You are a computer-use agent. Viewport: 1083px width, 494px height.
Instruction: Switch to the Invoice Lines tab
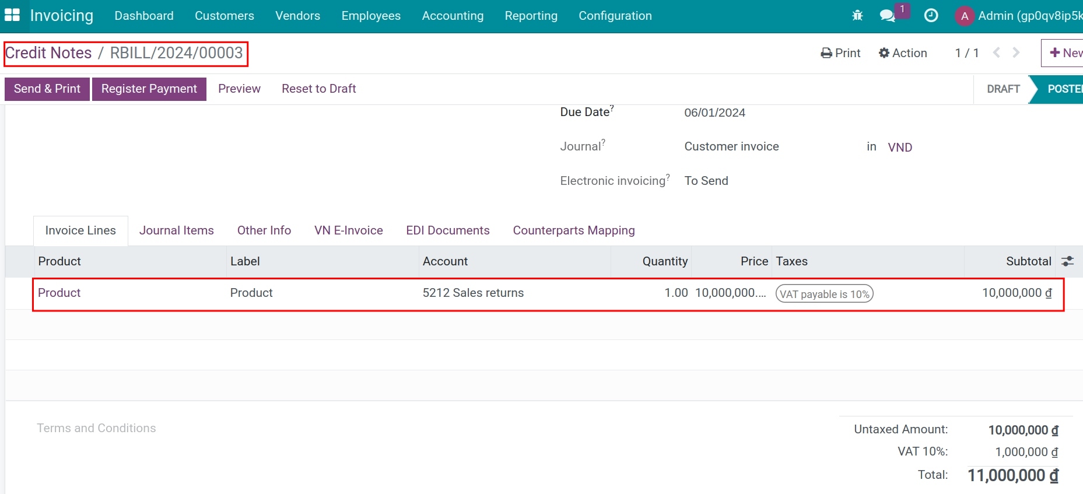pos(80,230)
